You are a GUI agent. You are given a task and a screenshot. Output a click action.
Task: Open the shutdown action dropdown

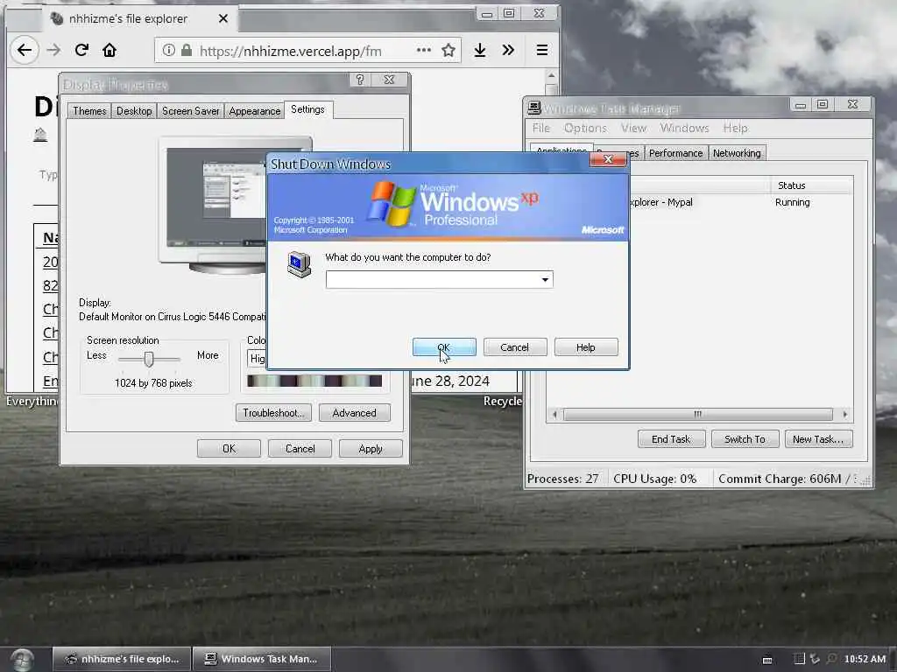545,279
